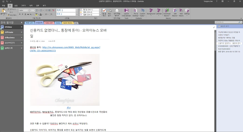Open the Custom Styles tool

tap(142, 12)
